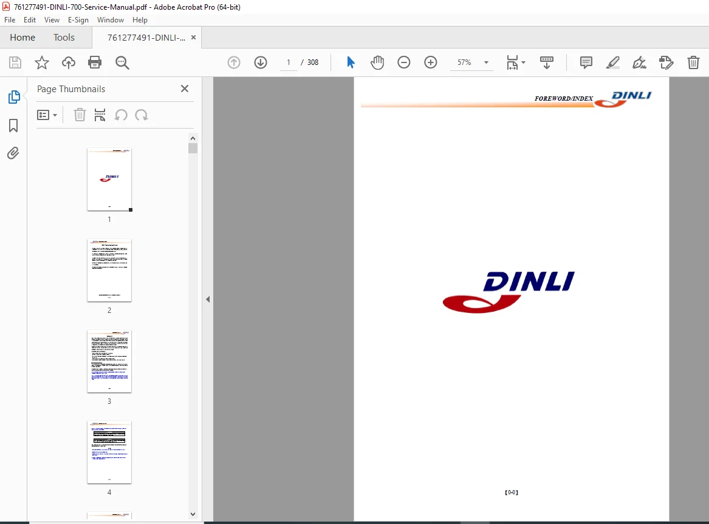Select page 2 thumbnail

[x=109, y=270]
